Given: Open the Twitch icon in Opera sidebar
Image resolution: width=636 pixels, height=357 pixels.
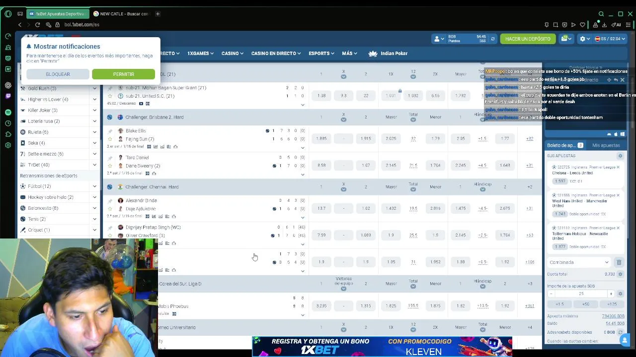Looking at the screenshot, I should point(8,96).
